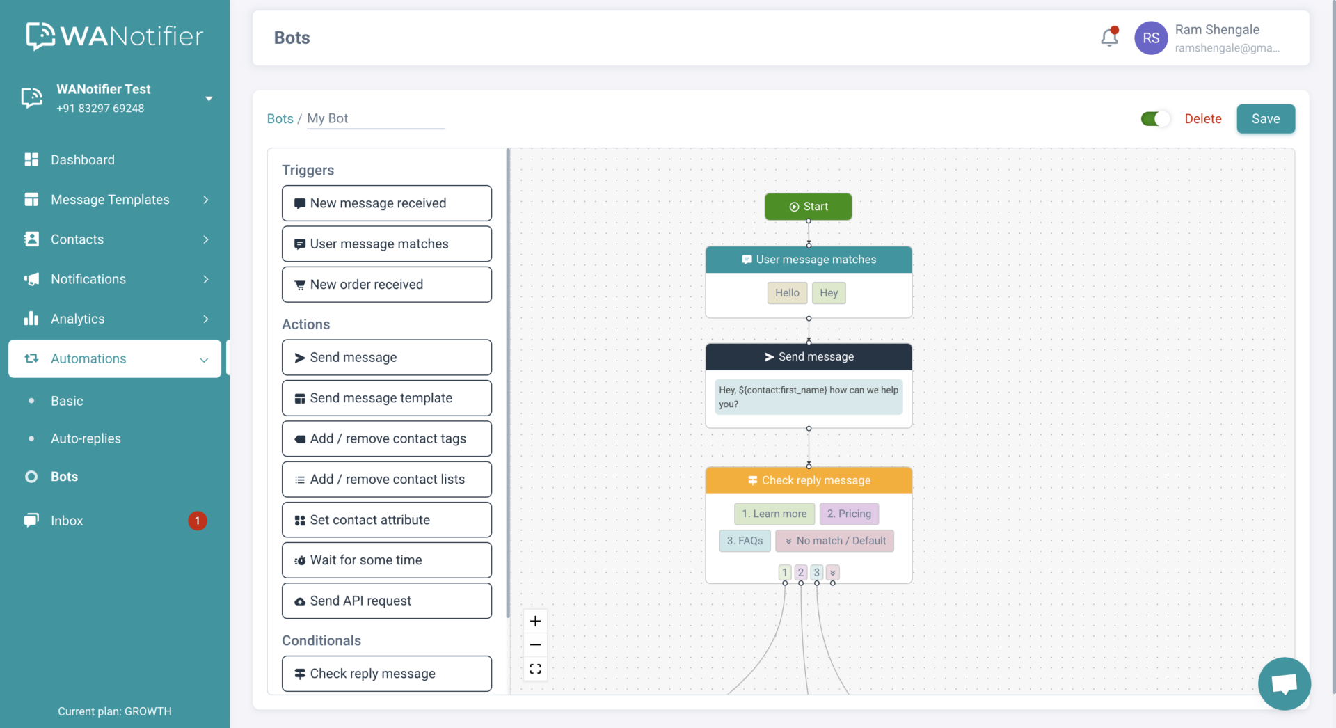Expand the Analytics sidebar section

77,319
